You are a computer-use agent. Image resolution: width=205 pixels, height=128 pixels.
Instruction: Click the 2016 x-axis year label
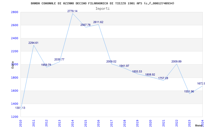(x=98, y=123)
